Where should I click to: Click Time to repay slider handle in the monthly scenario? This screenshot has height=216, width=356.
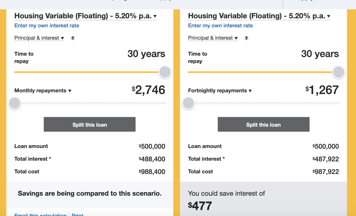coord(165,72)
